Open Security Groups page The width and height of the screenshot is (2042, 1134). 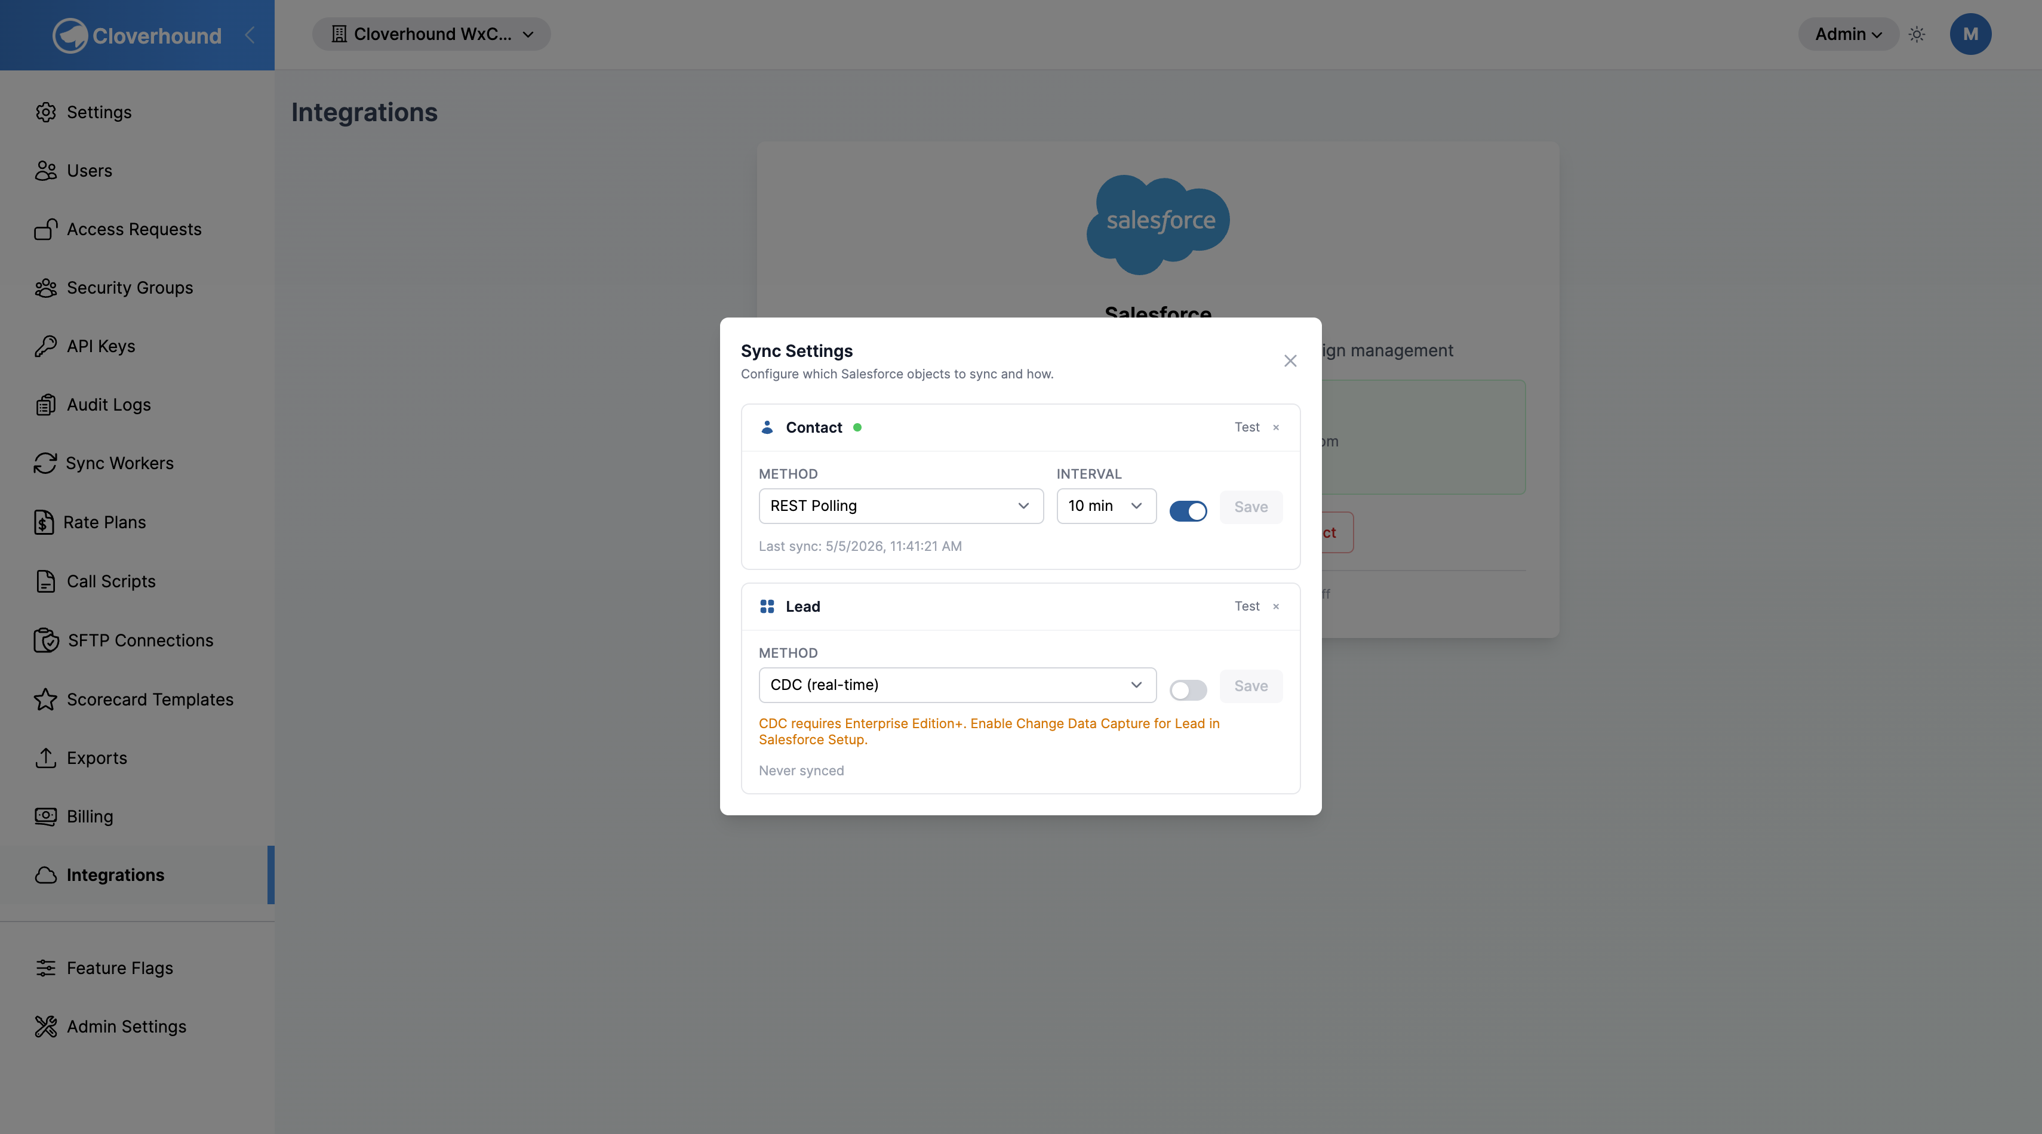coord(137,288)
